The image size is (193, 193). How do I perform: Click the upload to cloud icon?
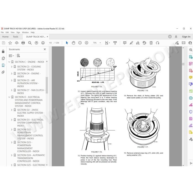17,43
